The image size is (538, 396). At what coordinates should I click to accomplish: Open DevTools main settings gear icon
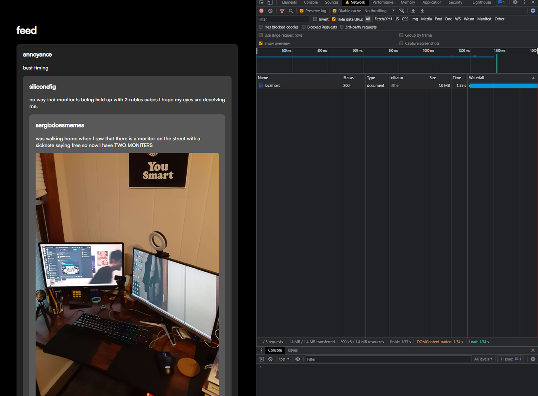click(x=515, y=2)
